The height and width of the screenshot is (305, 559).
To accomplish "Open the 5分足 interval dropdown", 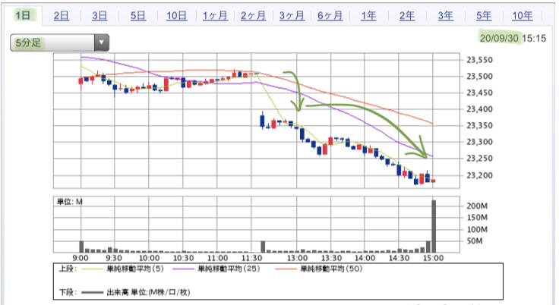I will [x=59, y=42].
